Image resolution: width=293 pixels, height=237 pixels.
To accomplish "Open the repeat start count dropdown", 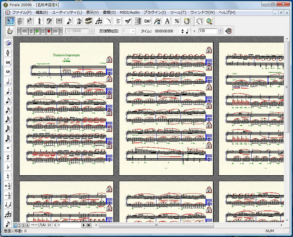I will 133,31.
